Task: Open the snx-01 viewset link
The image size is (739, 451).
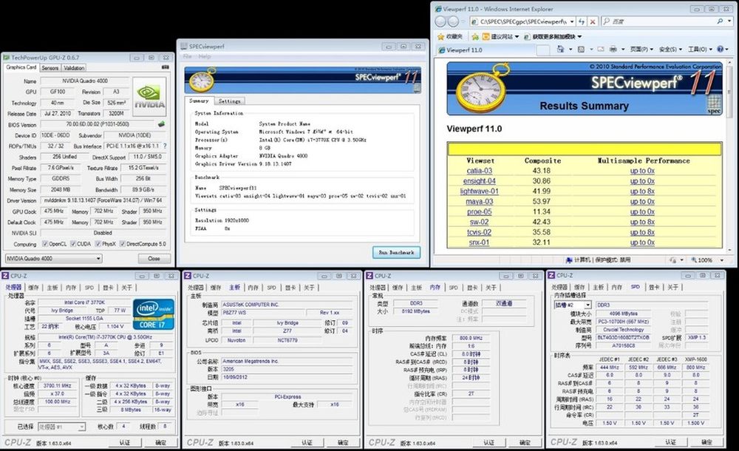Action: click(x=480, y=243)
